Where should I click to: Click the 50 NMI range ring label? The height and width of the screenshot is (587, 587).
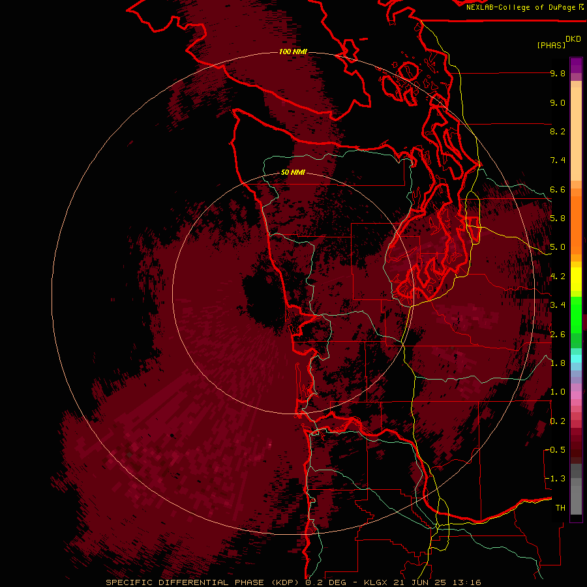293,173
